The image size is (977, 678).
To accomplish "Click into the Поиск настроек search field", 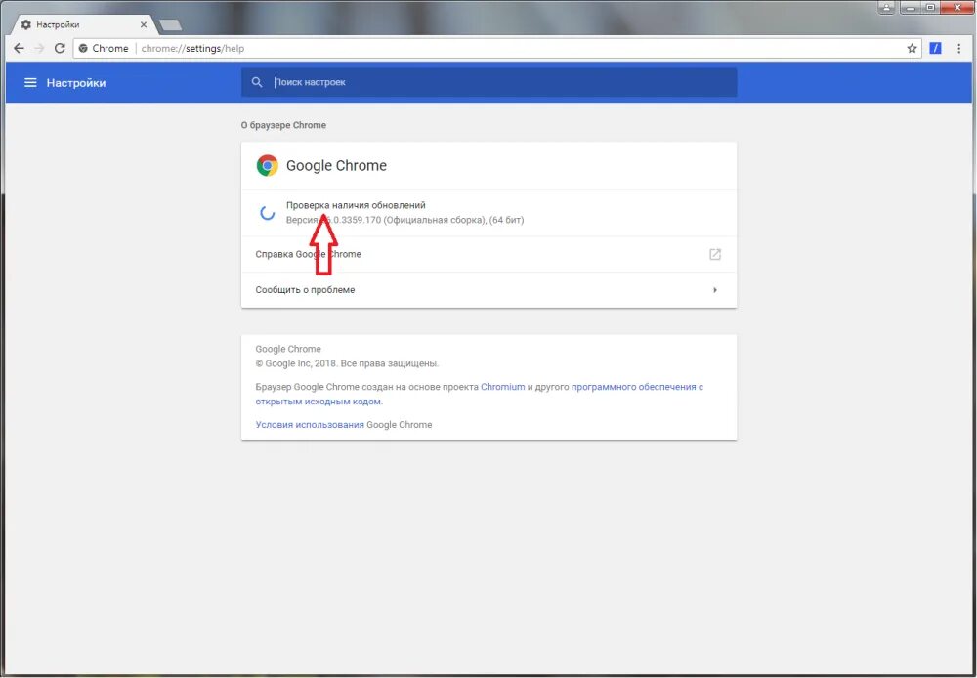I will (x=489, y=82).
